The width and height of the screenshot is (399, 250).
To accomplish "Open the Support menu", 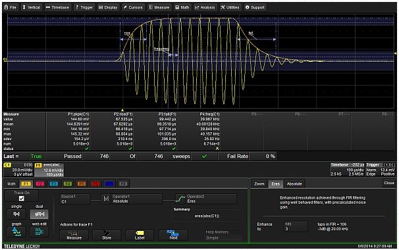I will point(255,7).
